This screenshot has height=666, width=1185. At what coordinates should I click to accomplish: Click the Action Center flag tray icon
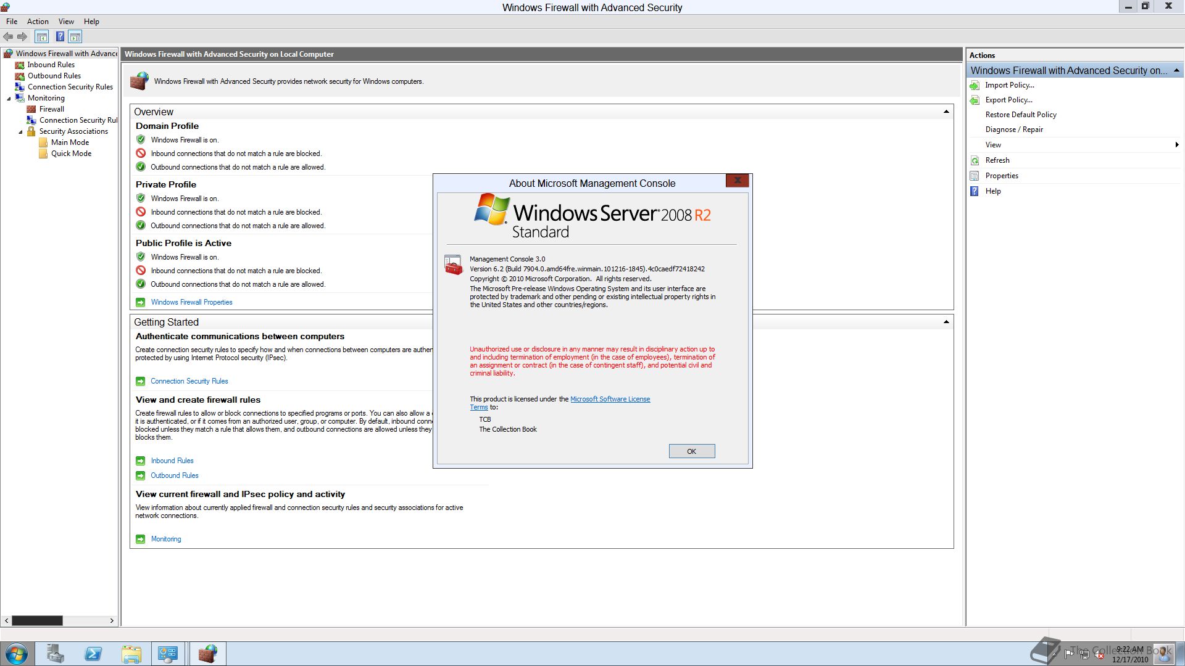point(1069,654)
